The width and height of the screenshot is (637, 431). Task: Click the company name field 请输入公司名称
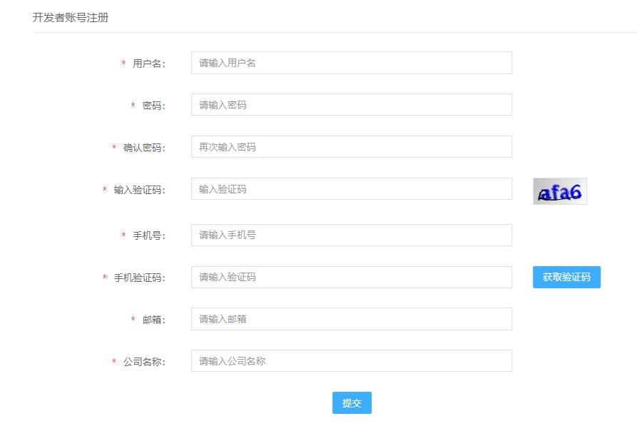pos(352,361)
